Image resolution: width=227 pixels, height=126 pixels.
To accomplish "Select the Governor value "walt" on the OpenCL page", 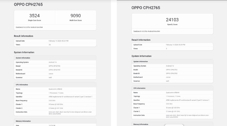I will pyautogui.click(x=167, y=81).
